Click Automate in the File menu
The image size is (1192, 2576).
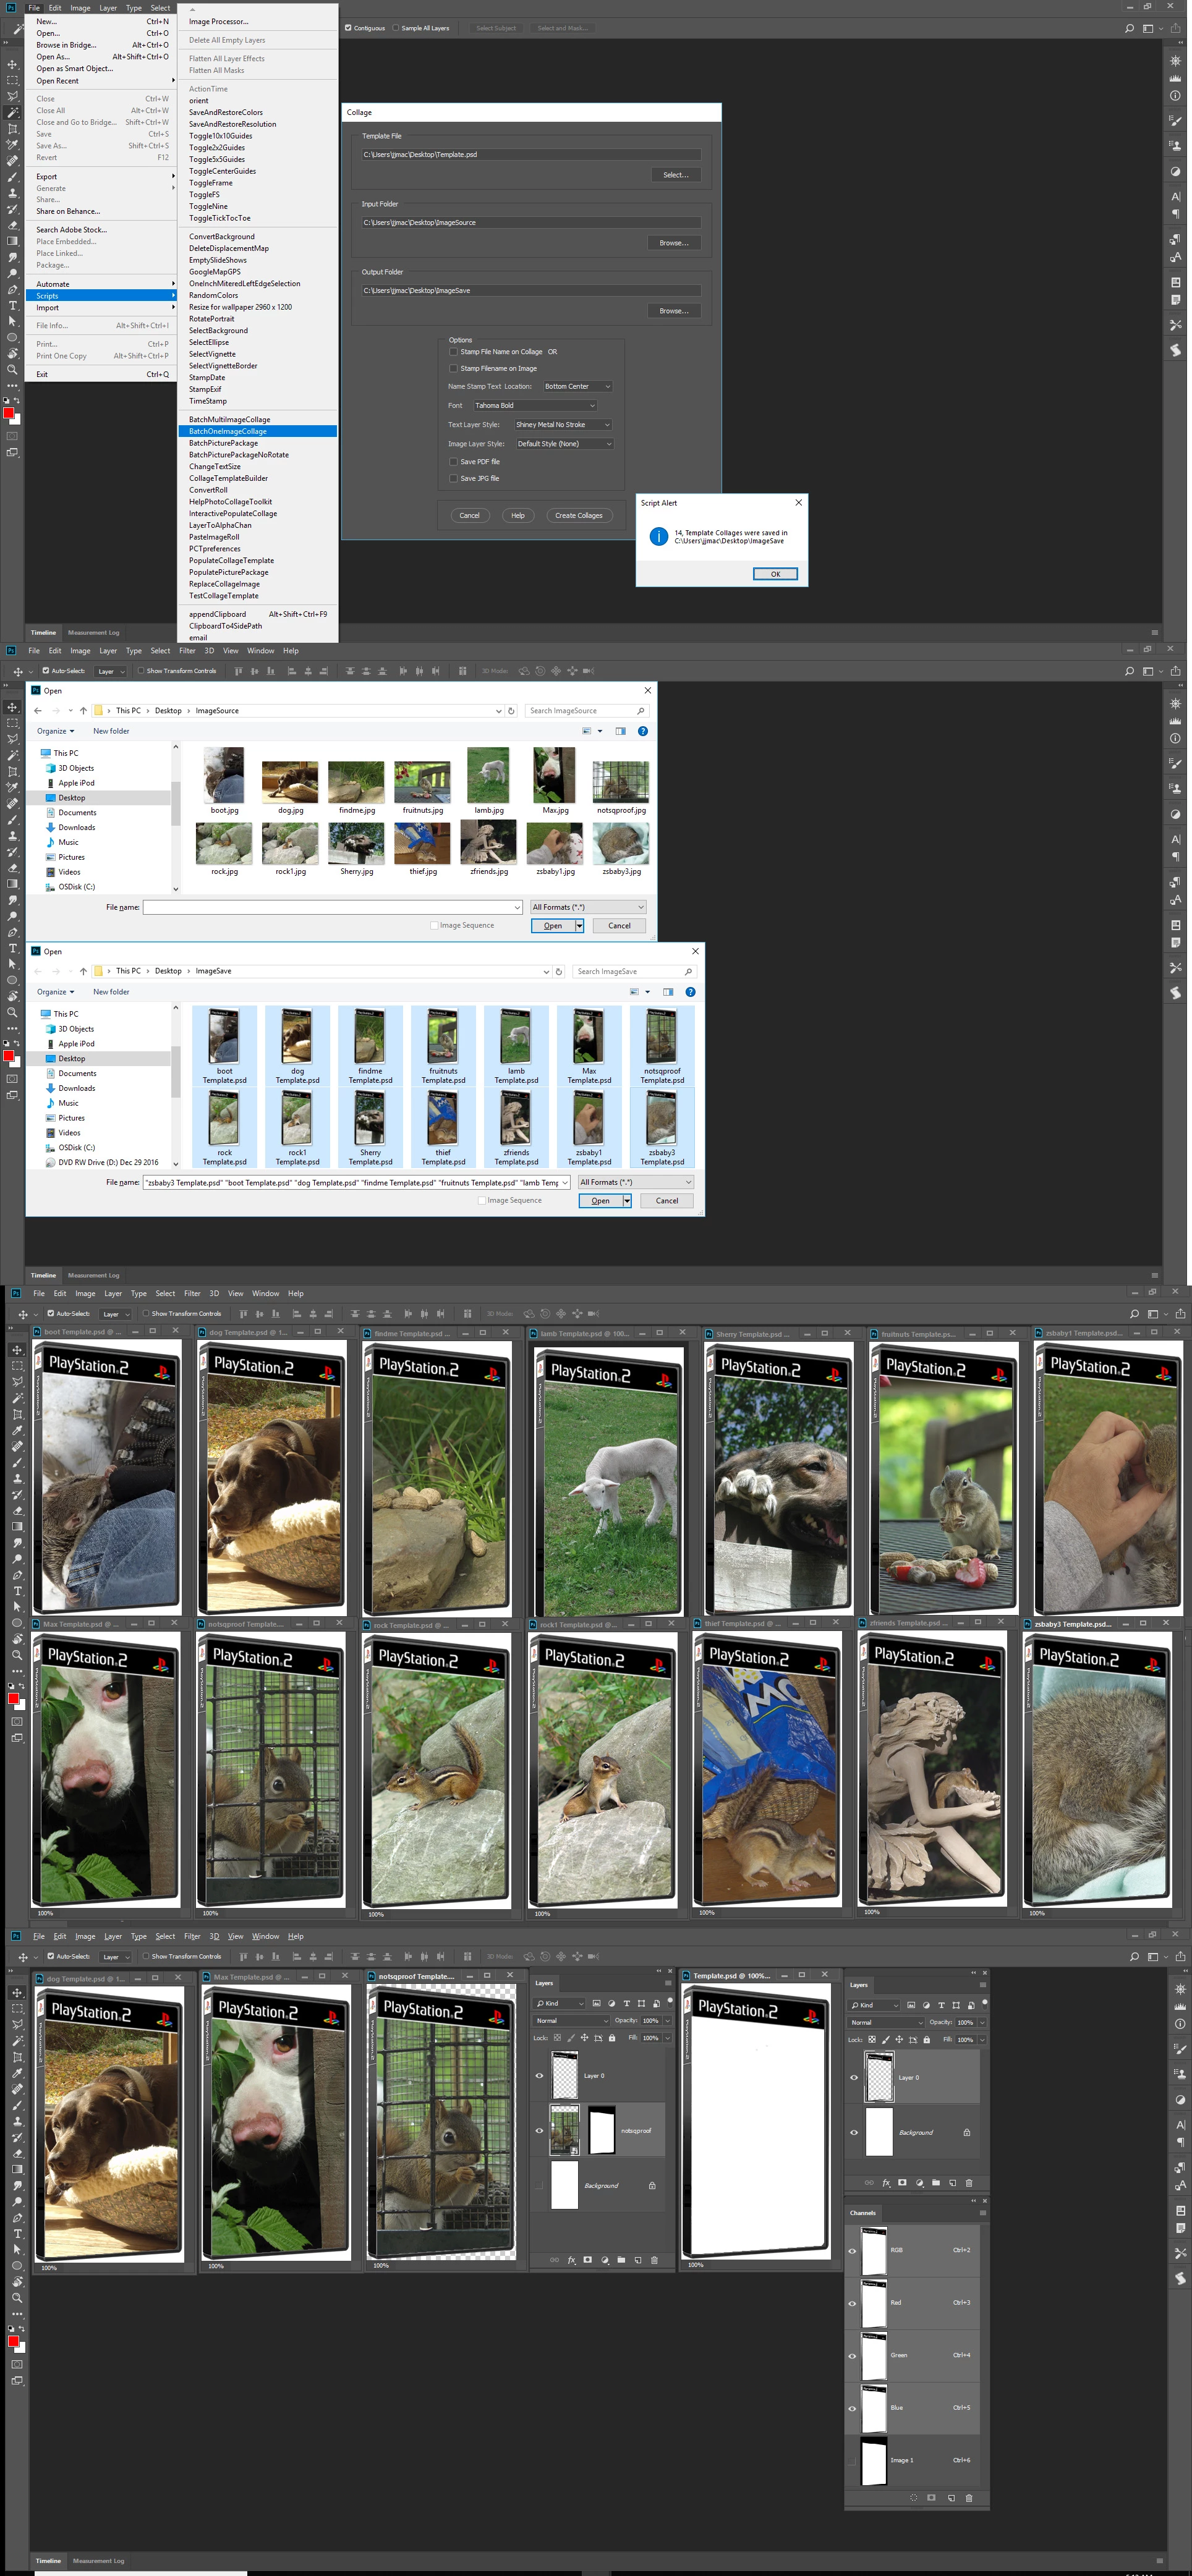(53, 284)
